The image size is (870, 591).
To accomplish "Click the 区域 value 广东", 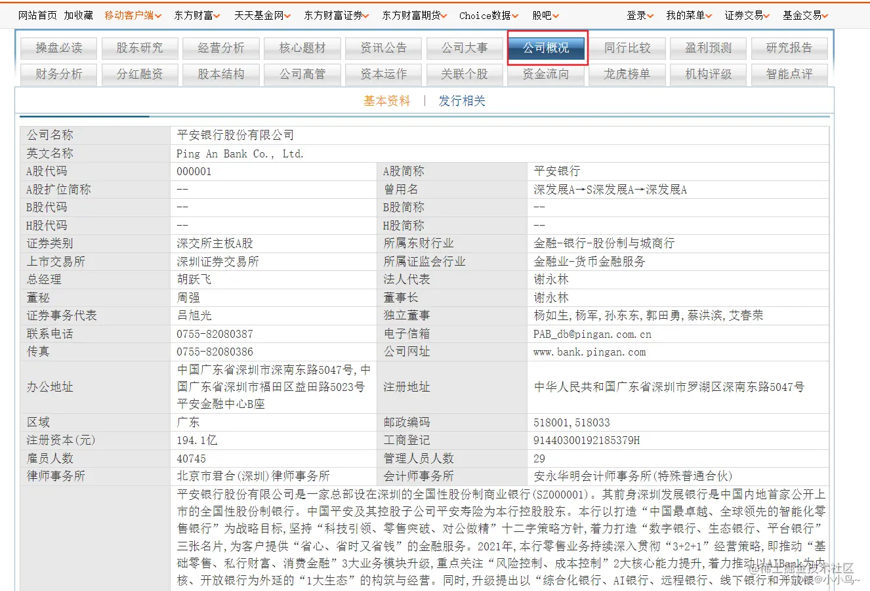I will click(x=188, y=422).
